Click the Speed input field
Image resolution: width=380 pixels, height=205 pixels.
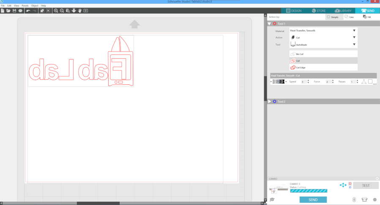303,82
